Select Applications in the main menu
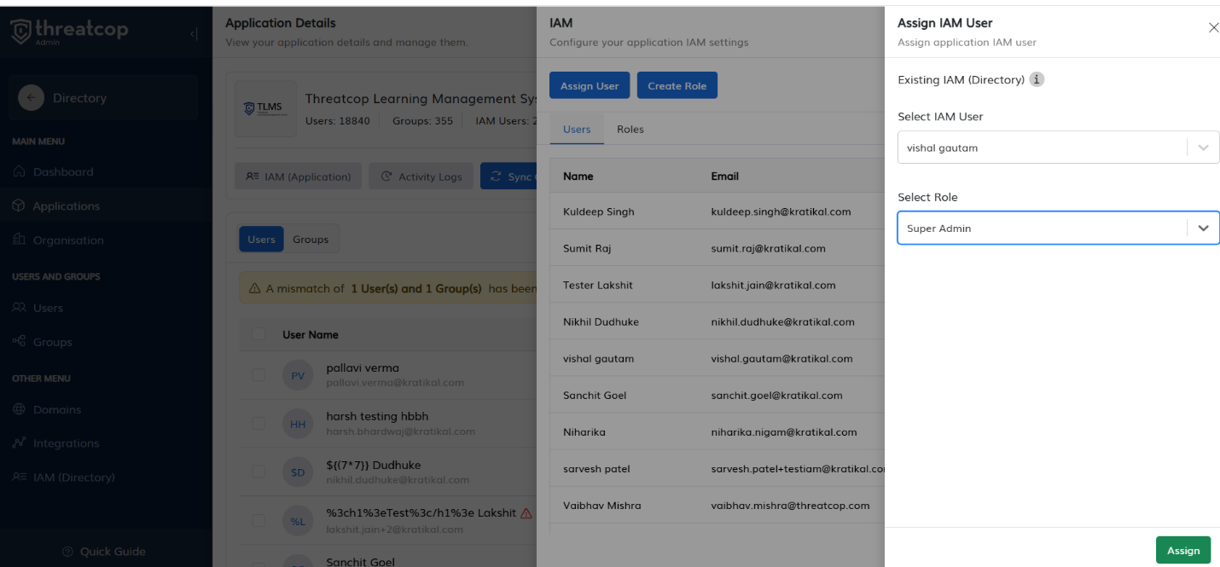The image size is (1220, 567). click(x=67, y=205)
